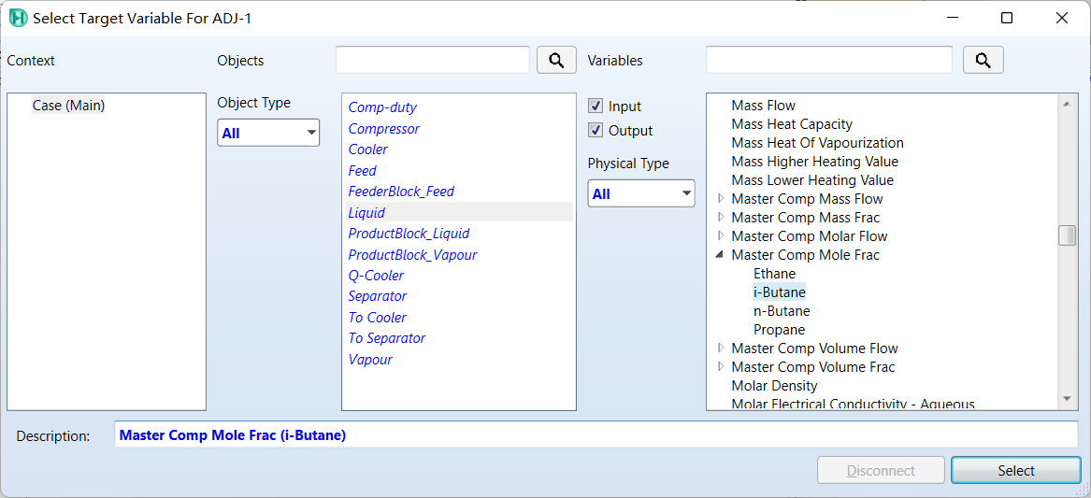This screenshot has height=498, width=1091.
Task: Click the Description text field
Action: point(596,435)
